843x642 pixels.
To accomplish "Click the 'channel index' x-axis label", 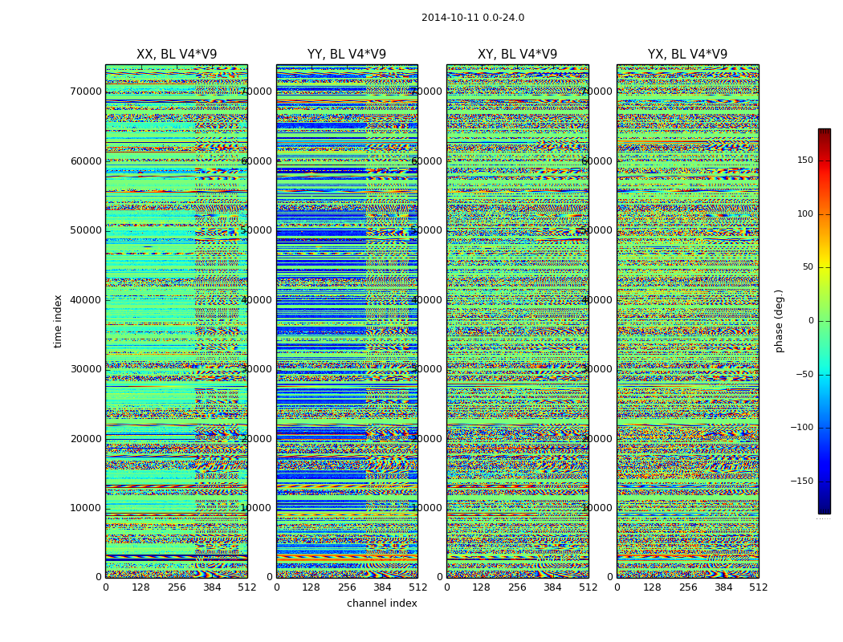I will (x=381, y=603).
